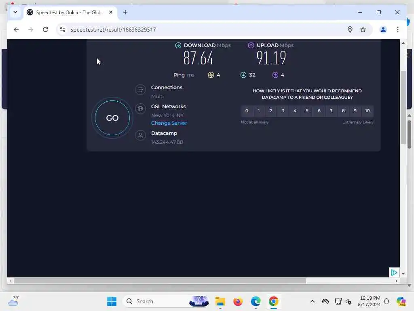
Task: Open the Windows Start menu
Action: [112, 301]
